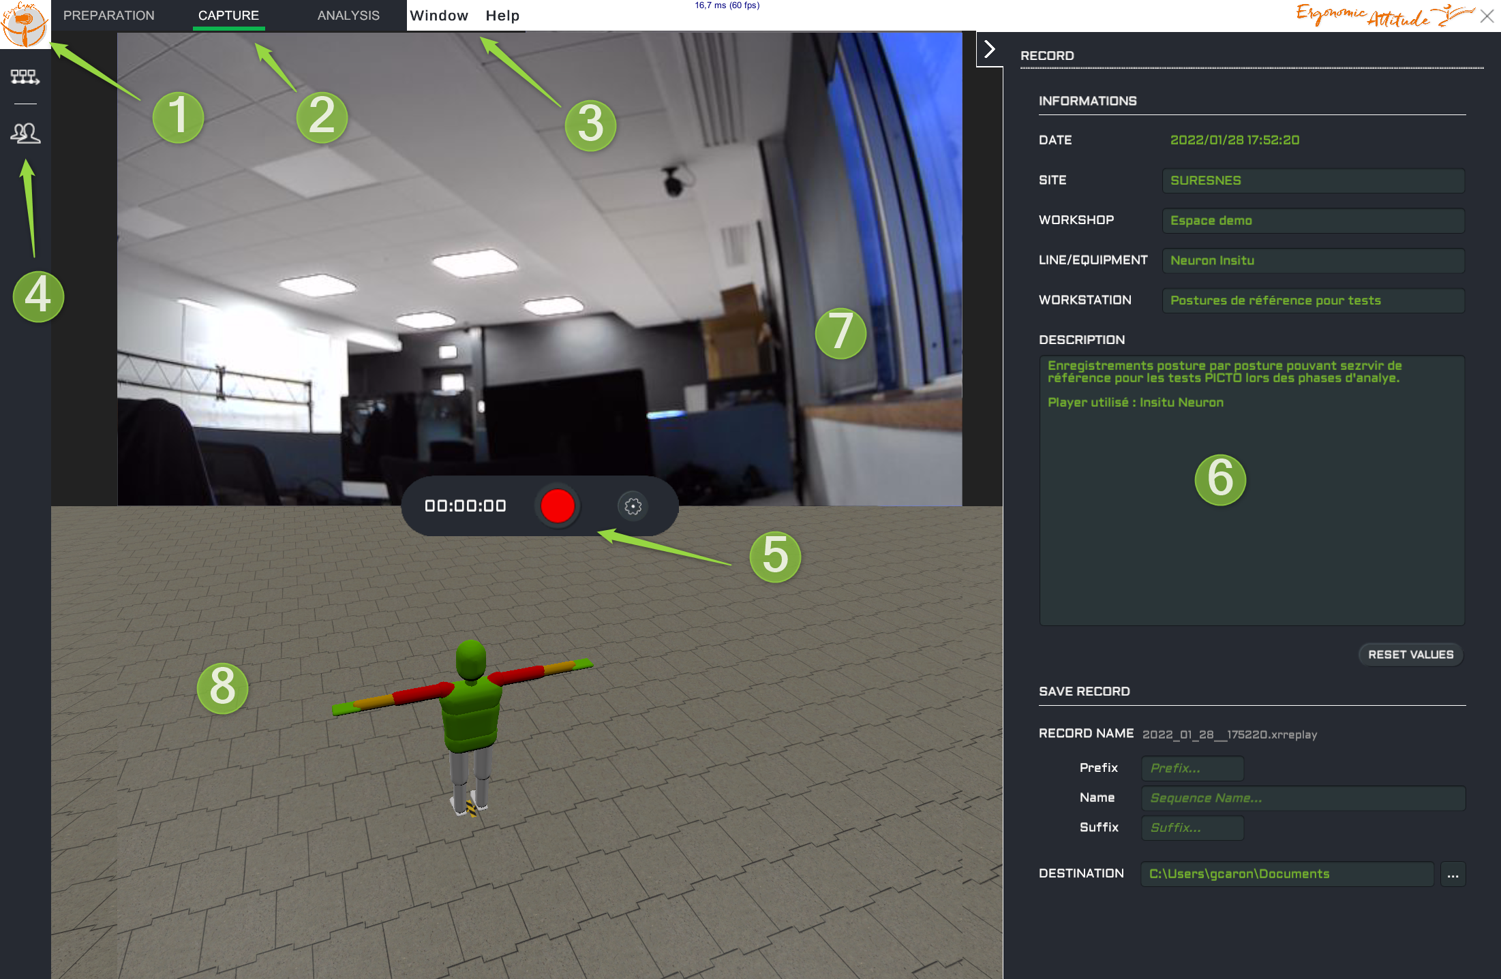The image size is (1501, 979).
Task: Collapse the Record panel with chevron
Action: coord(990,49)
